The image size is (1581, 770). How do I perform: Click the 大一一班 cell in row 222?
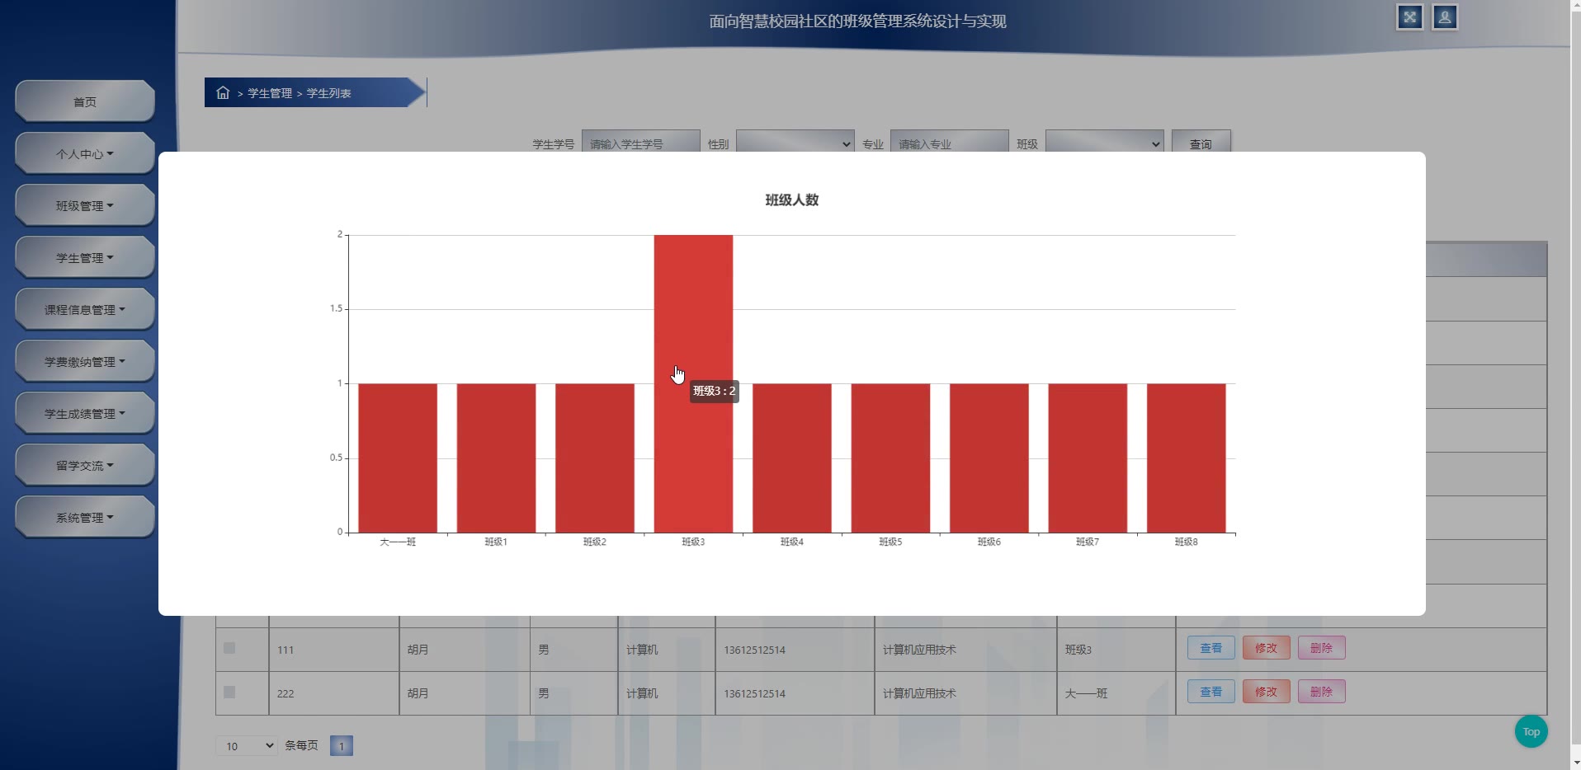coord(1116,693)
